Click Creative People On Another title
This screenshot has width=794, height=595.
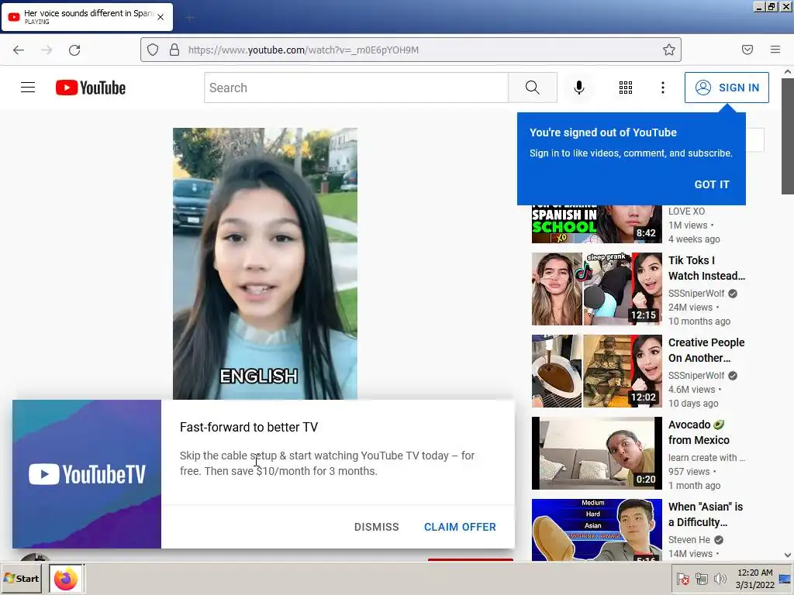coord(706,350)
